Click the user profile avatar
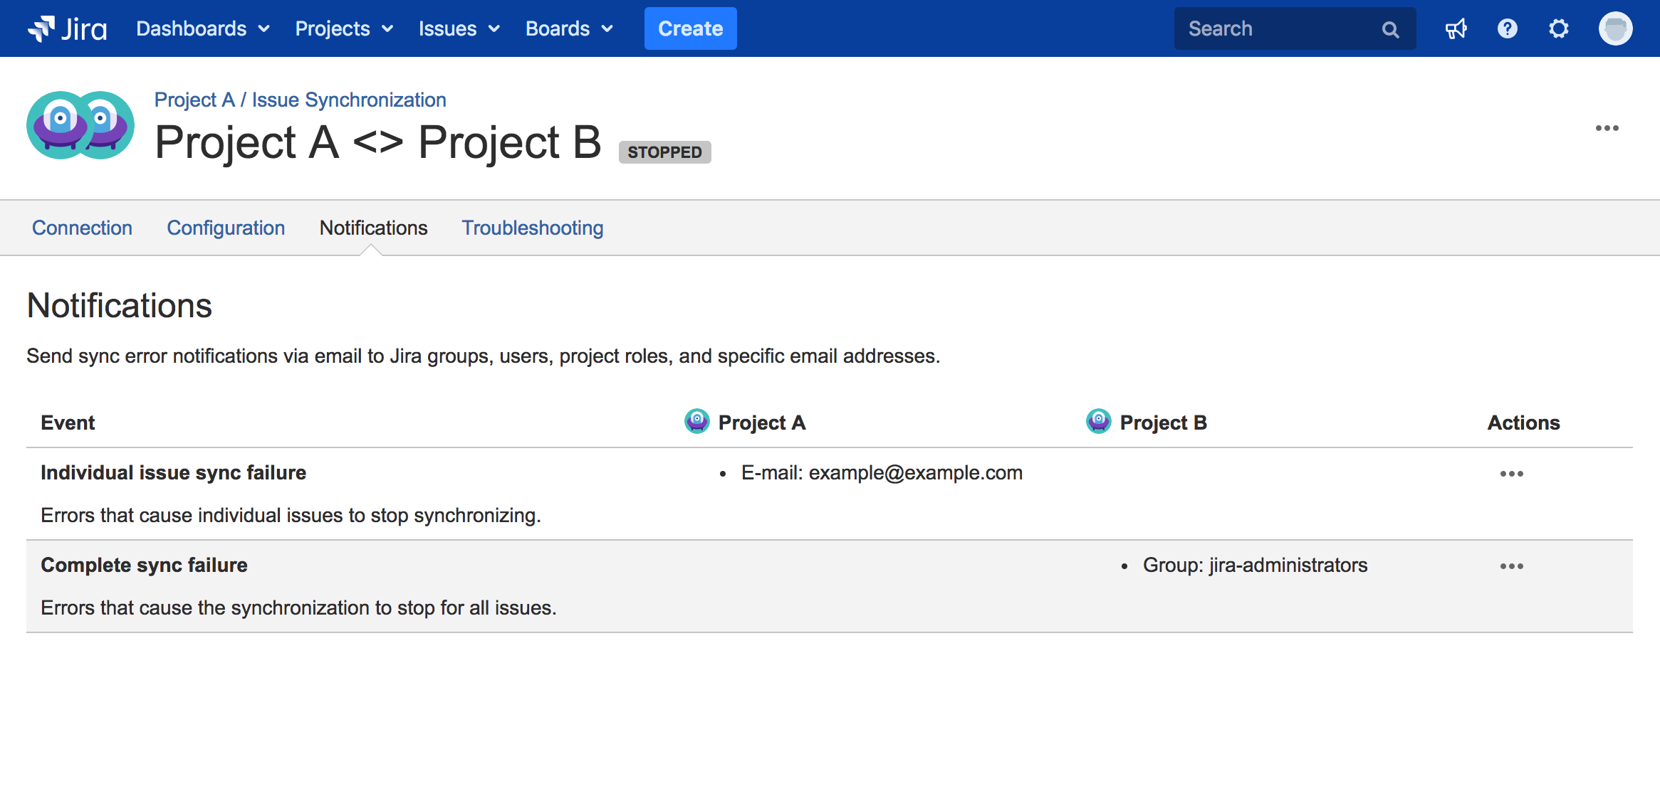This screenshot has height=796, width=1660. (x=1615, y=28)
